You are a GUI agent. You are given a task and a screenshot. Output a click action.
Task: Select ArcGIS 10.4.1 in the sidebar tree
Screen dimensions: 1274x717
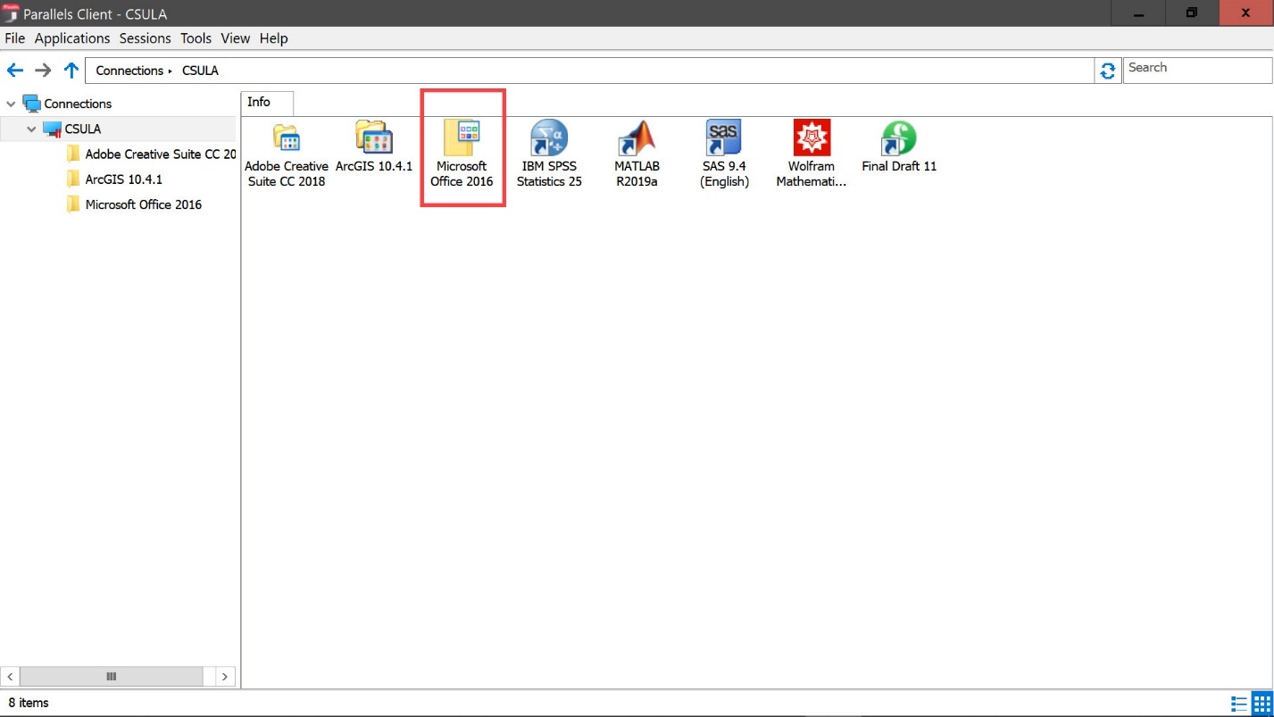tap(123, 179)
